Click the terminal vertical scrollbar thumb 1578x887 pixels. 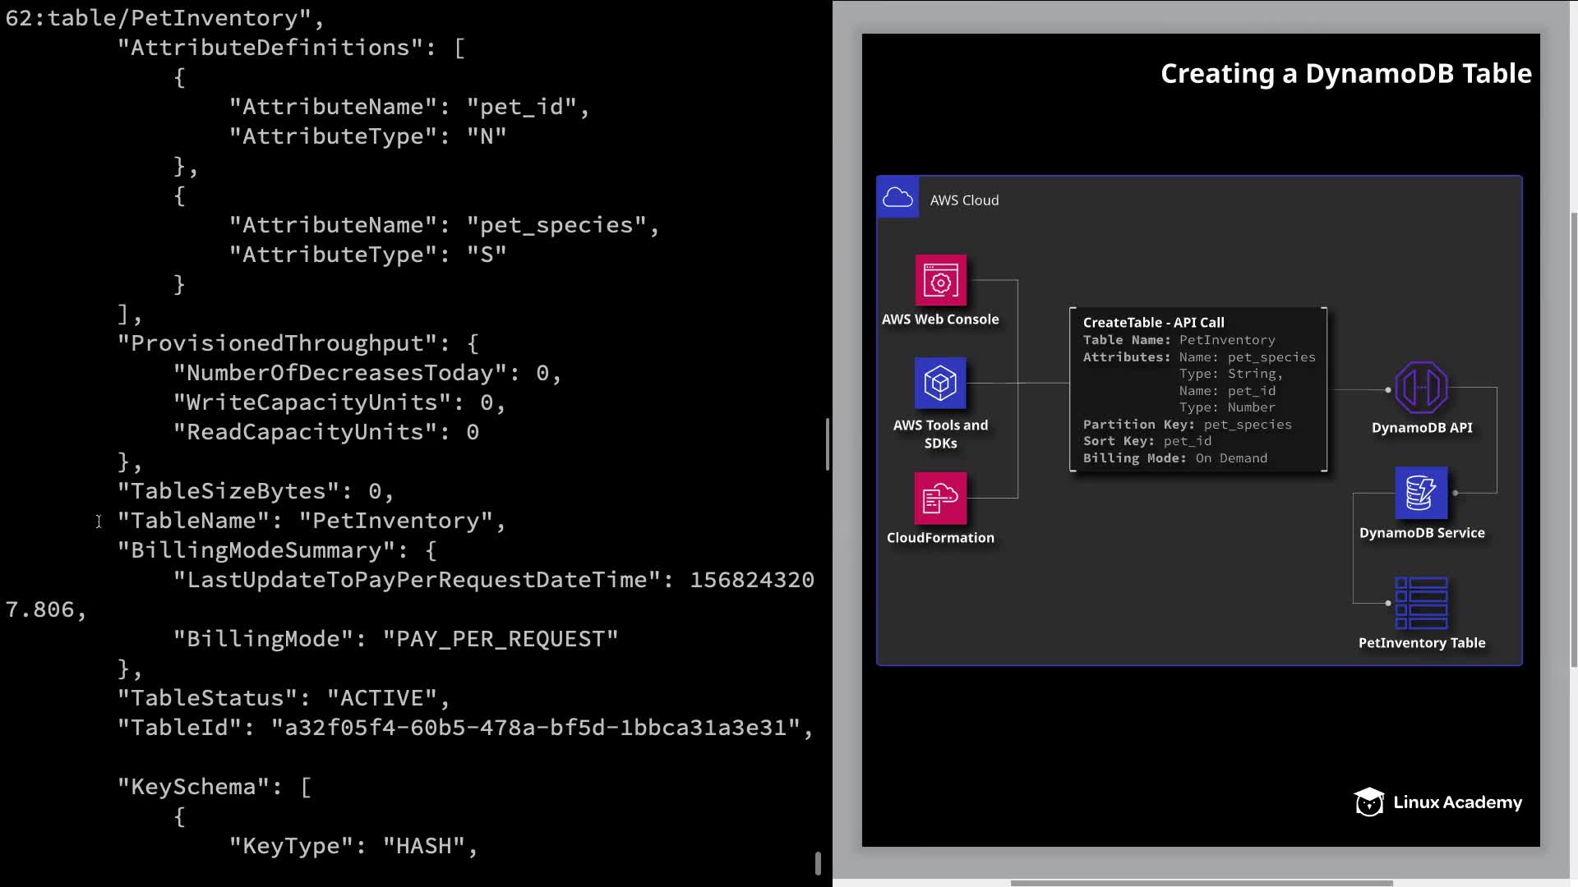[x=827, y=443]
